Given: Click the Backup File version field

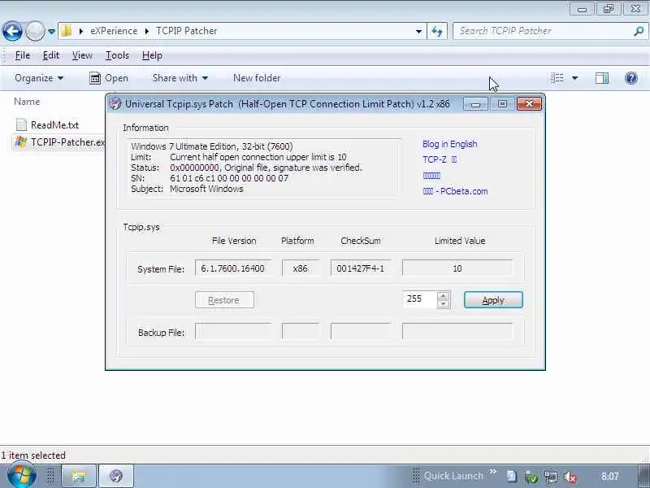Looking at the screenshot, I should point(233,332).
